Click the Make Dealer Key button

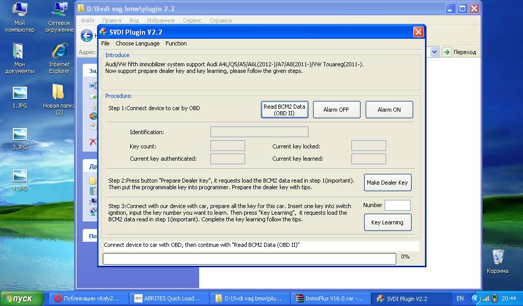(388, 183)
